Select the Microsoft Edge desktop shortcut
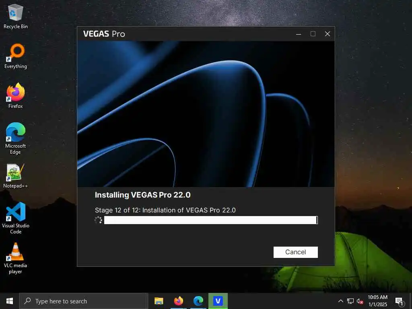This screenshot has height=309, width=412. coord(16,139)
